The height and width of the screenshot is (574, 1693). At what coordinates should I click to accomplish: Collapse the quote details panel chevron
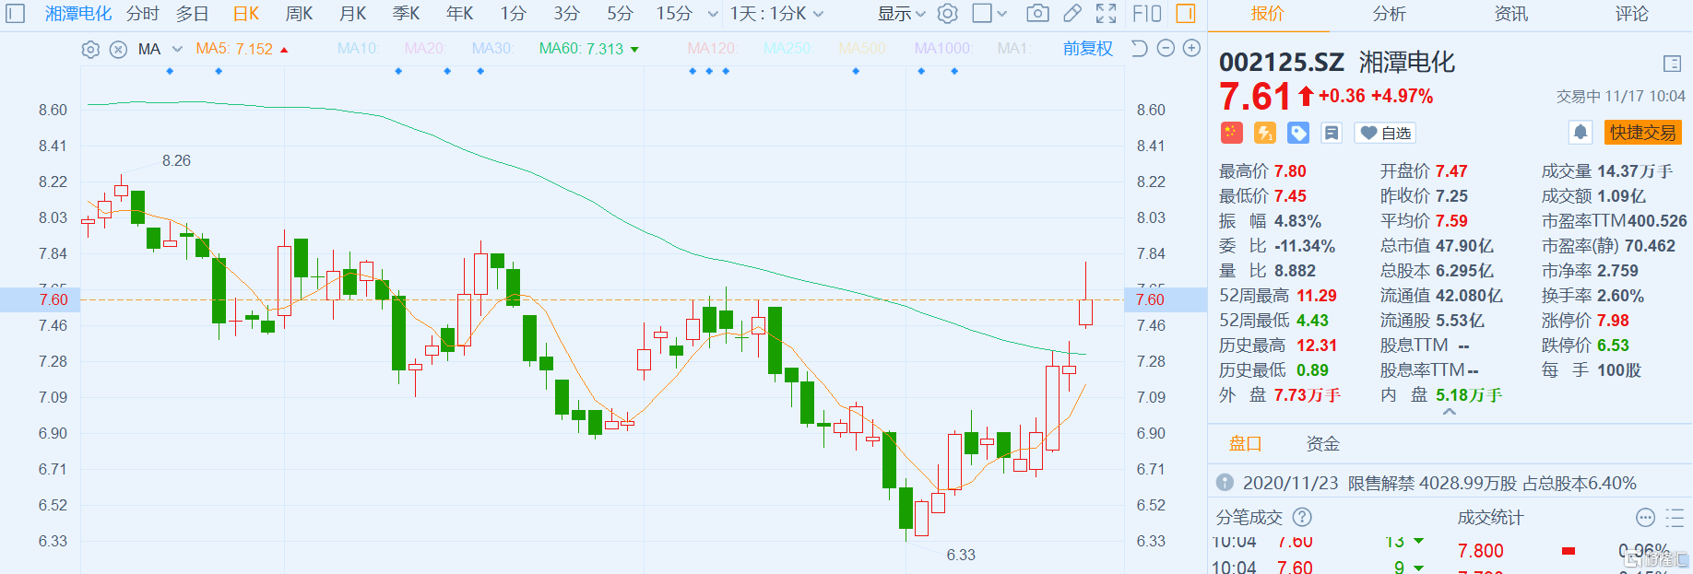[x=1450, y=412]
